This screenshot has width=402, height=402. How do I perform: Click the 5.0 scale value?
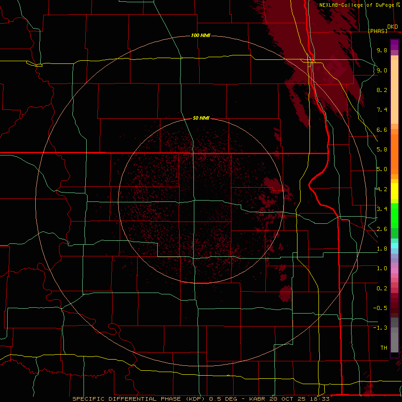tap(382, 169)
